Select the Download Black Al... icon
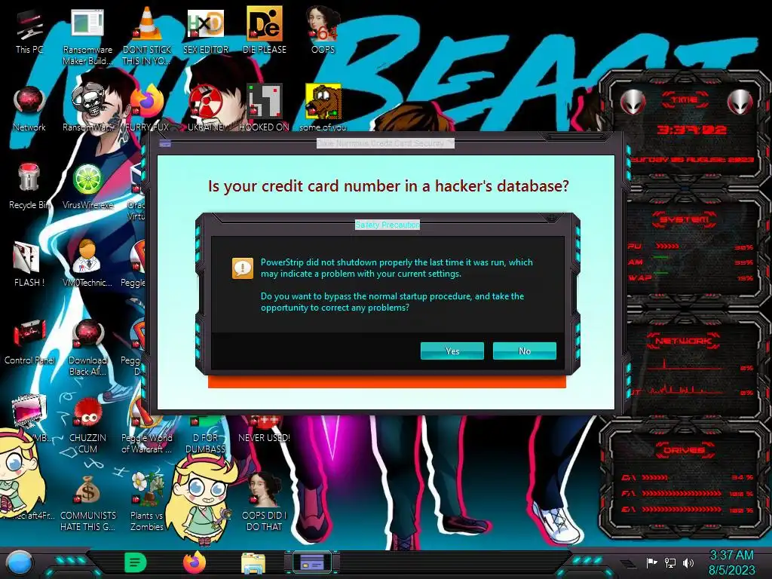This screenshot has width=772, height=579. point(87,347)
